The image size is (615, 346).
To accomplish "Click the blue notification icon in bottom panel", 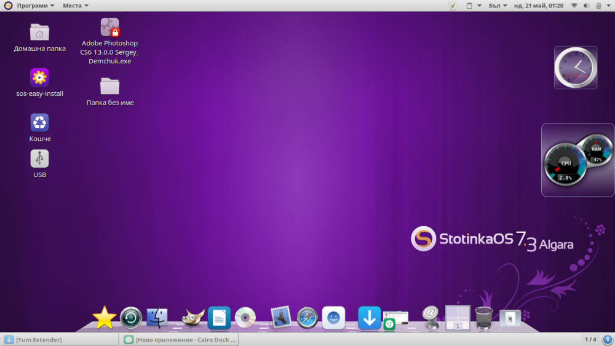I will (x=608, y=339).
